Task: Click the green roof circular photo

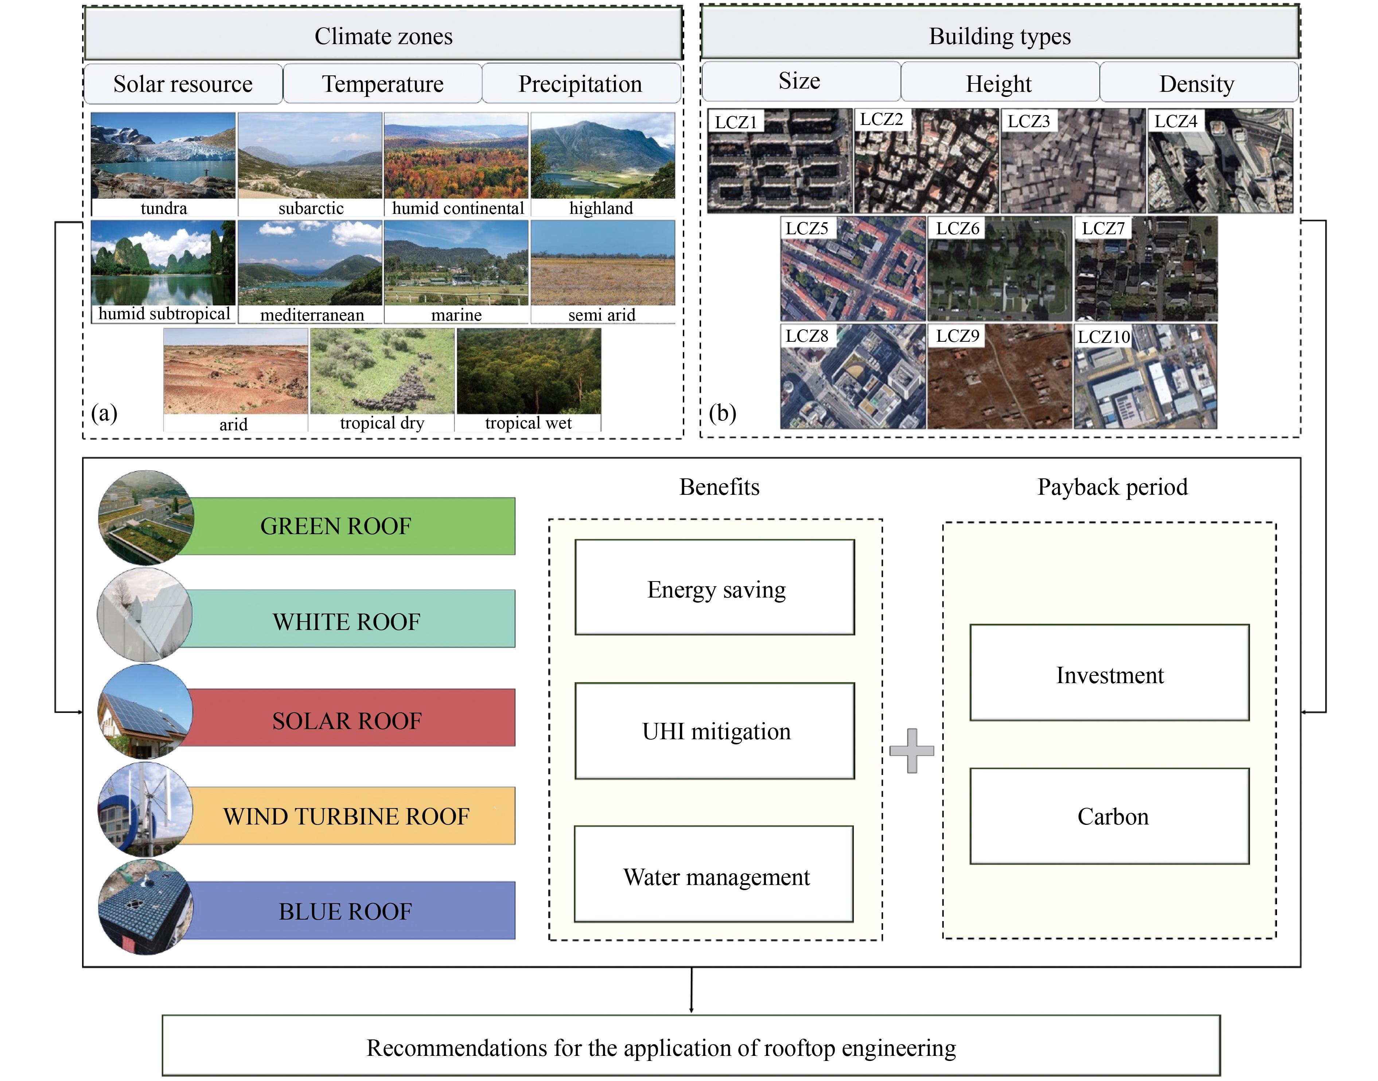Action: [146, 517]
